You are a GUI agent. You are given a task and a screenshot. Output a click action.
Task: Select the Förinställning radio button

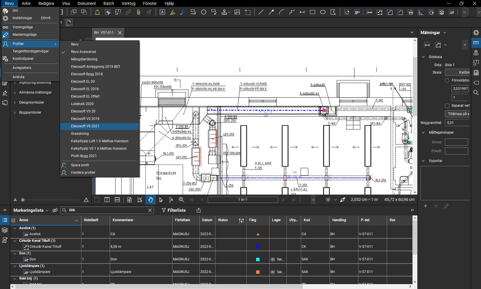click(x=447, y=80)
